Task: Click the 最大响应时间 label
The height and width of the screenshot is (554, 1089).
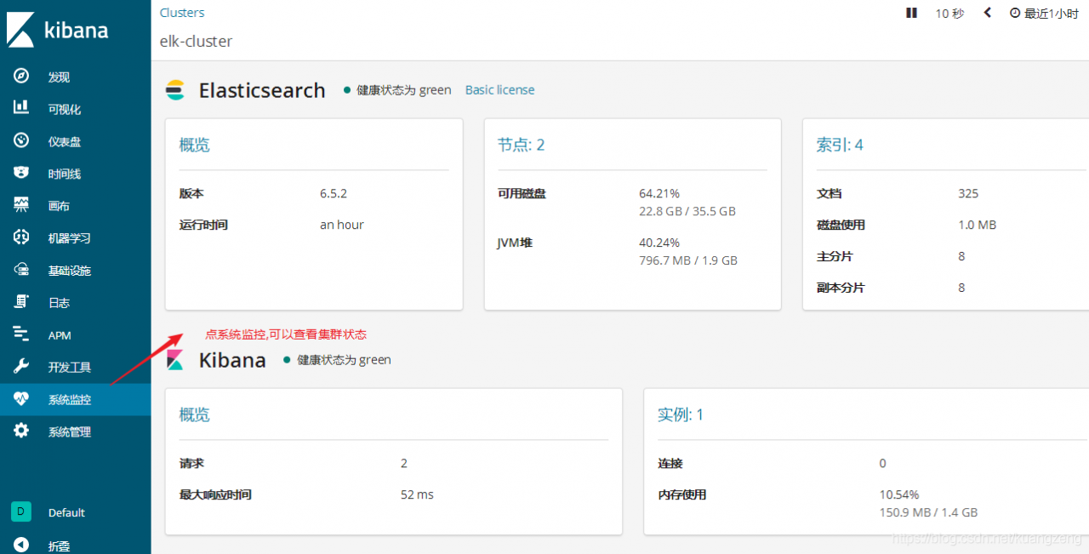Action: click(214, 494)
